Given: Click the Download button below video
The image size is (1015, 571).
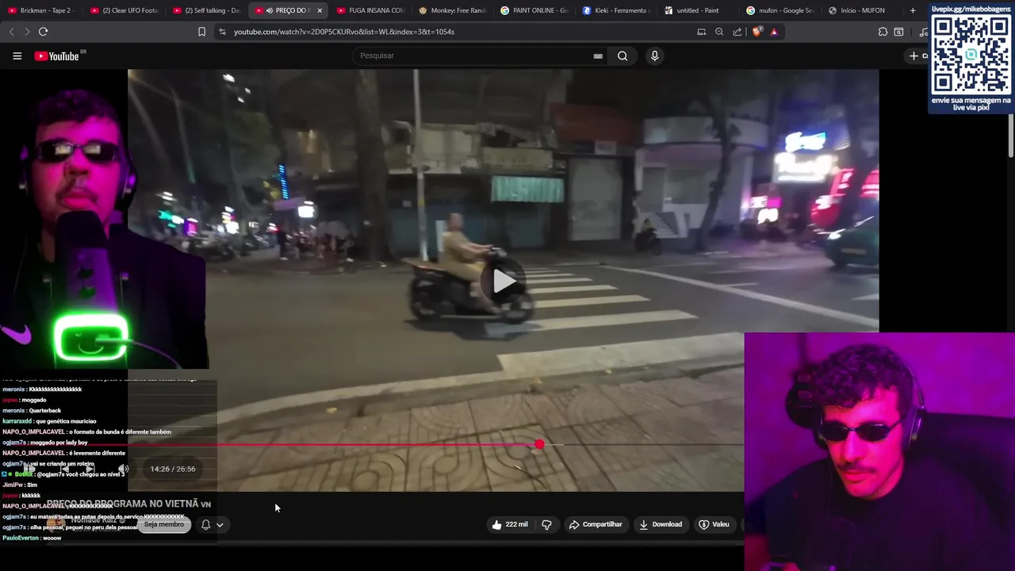Looking at the screenshot, I should (x=661, y=524).
